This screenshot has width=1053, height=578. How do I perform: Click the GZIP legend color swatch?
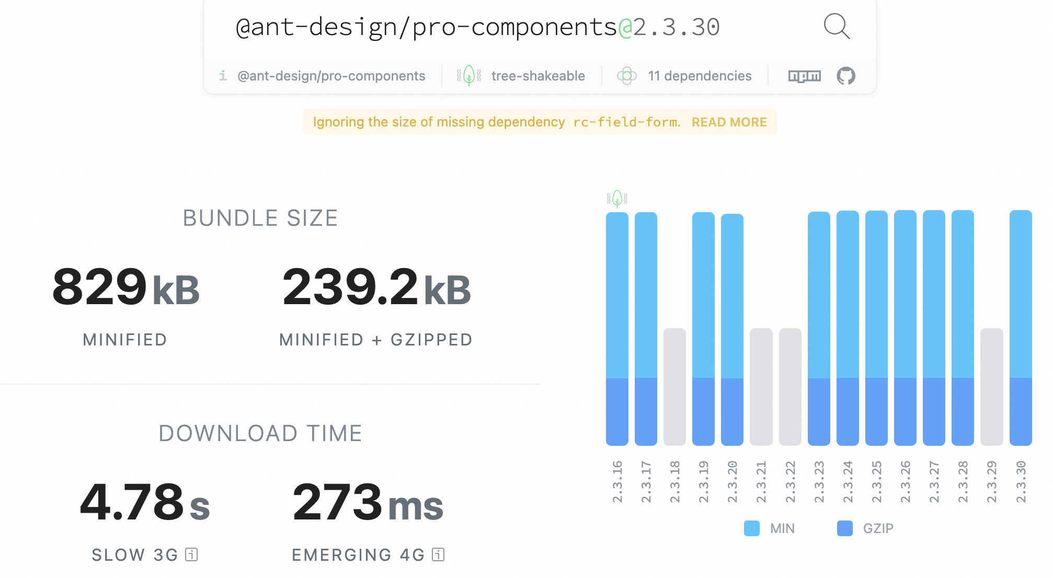844,528
